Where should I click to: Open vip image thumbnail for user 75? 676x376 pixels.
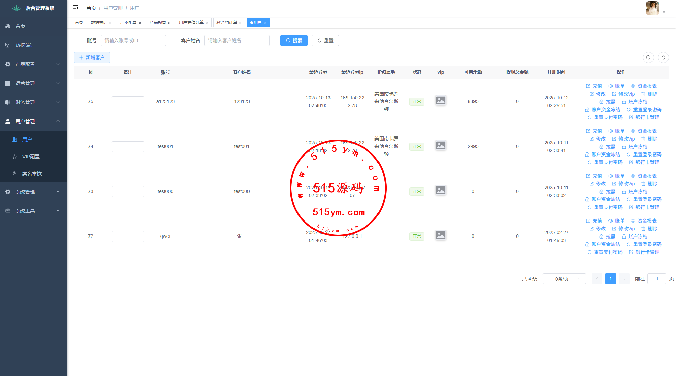pos(440,101)
